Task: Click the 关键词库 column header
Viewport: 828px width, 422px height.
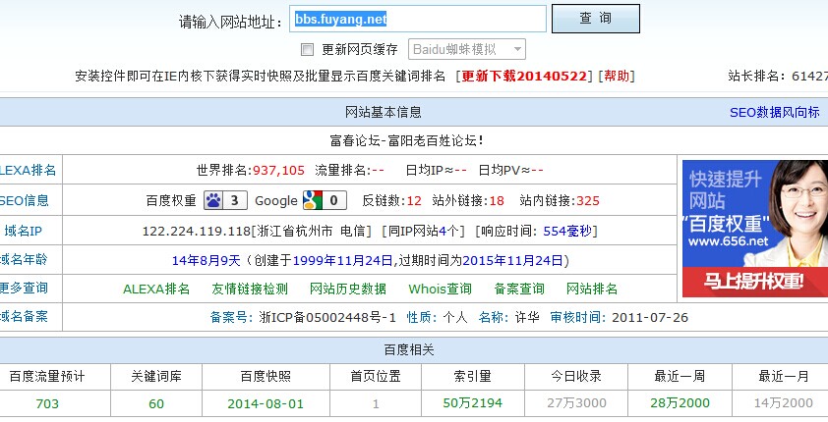Action: click(x=156, y=376)
